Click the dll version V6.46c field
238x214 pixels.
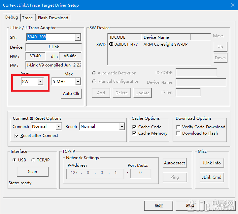(x=70, y=56)
